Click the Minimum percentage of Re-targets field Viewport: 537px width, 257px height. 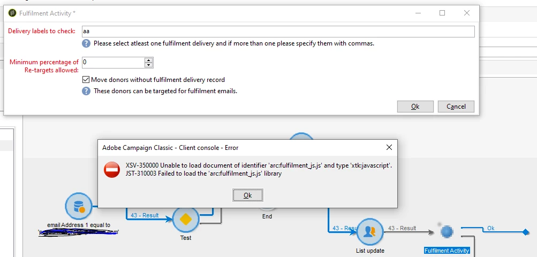coord(114,62)
